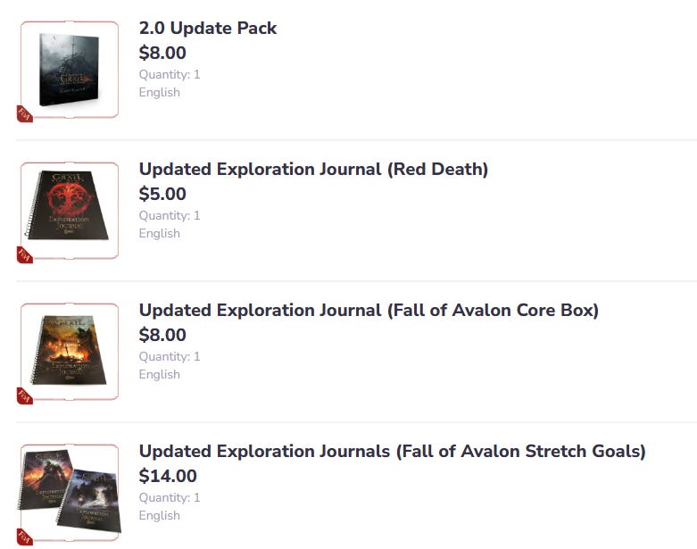697x549 pixels.
Task: Click the $5.00 Red Death journal price
Action: pos(162,194)
